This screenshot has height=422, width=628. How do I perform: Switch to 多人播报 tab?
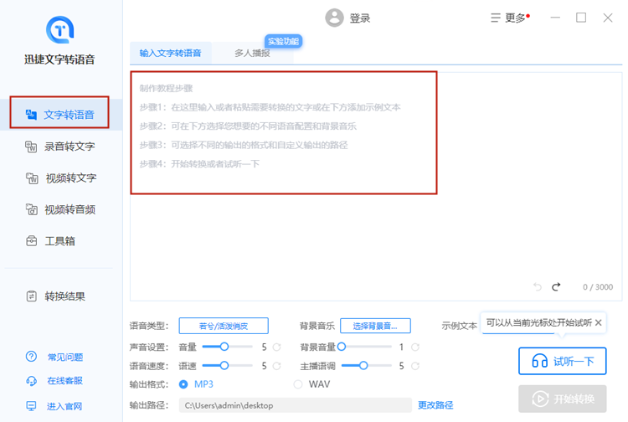(252, 53)
